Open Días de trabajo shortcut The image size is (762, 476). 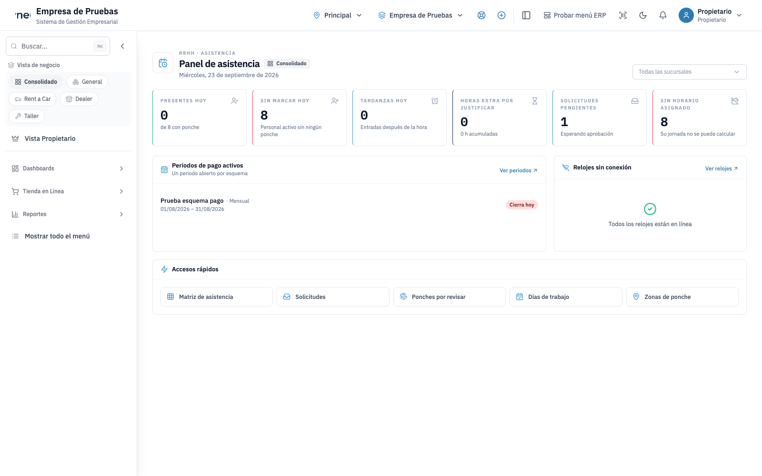[566, 297]
